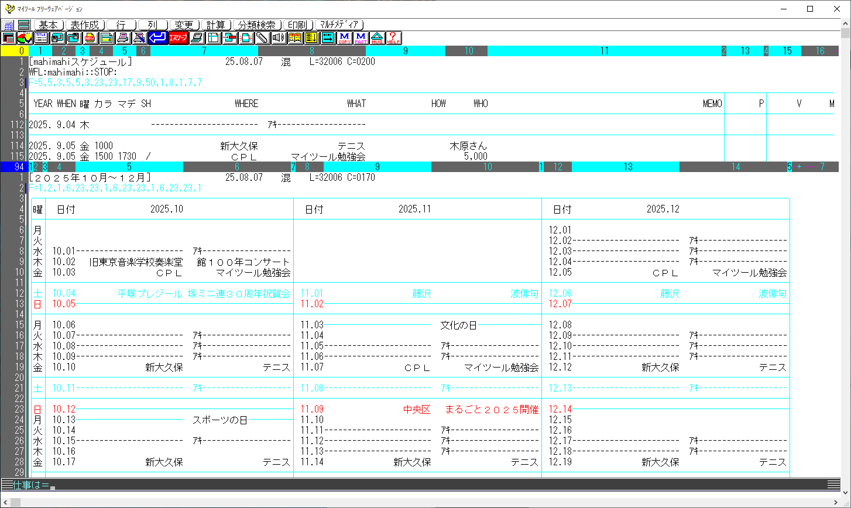Screen dimensions: 851x508
Task: Click the M COPY toolbar icon
Action: [x=344, y=38]
